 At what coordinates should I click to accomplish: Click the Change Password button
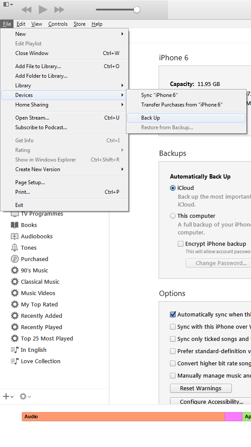tap(219, 263)
